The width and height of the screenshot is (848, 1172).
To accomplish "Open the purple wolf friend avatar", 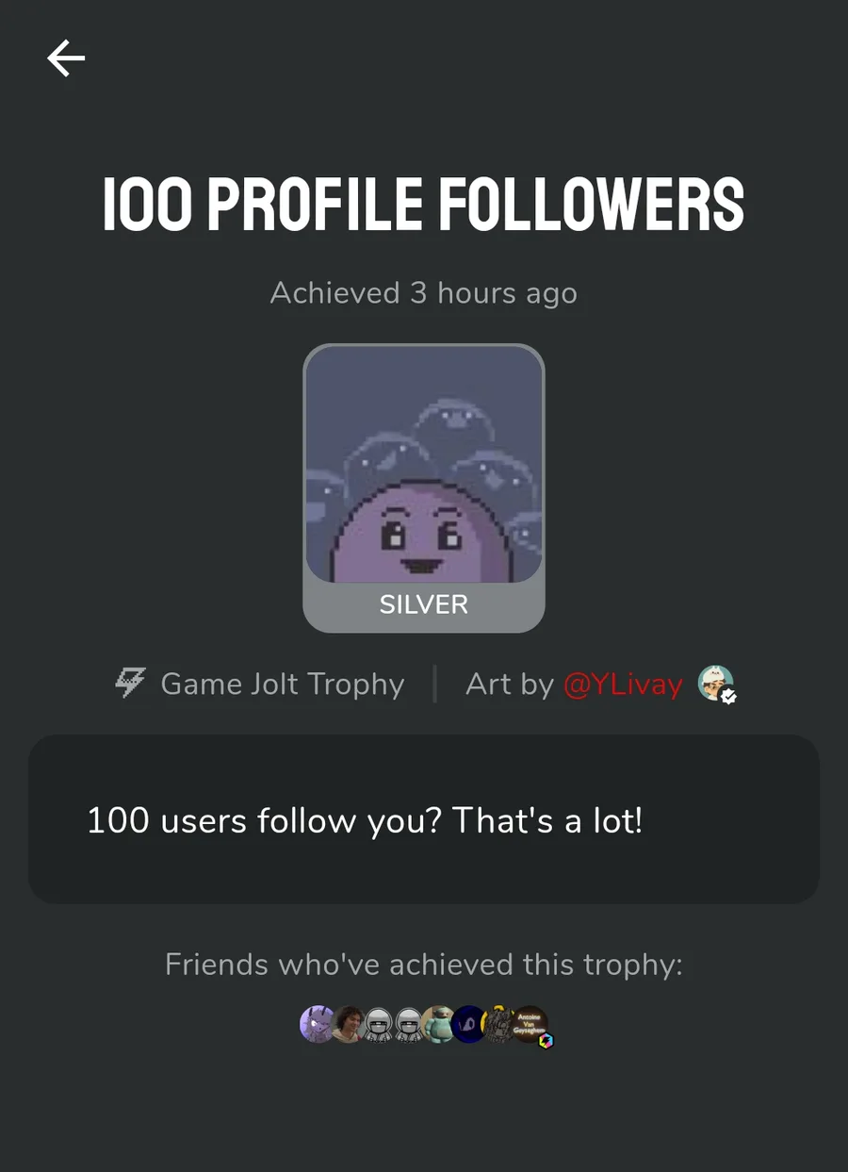I will coord(315,1023).
